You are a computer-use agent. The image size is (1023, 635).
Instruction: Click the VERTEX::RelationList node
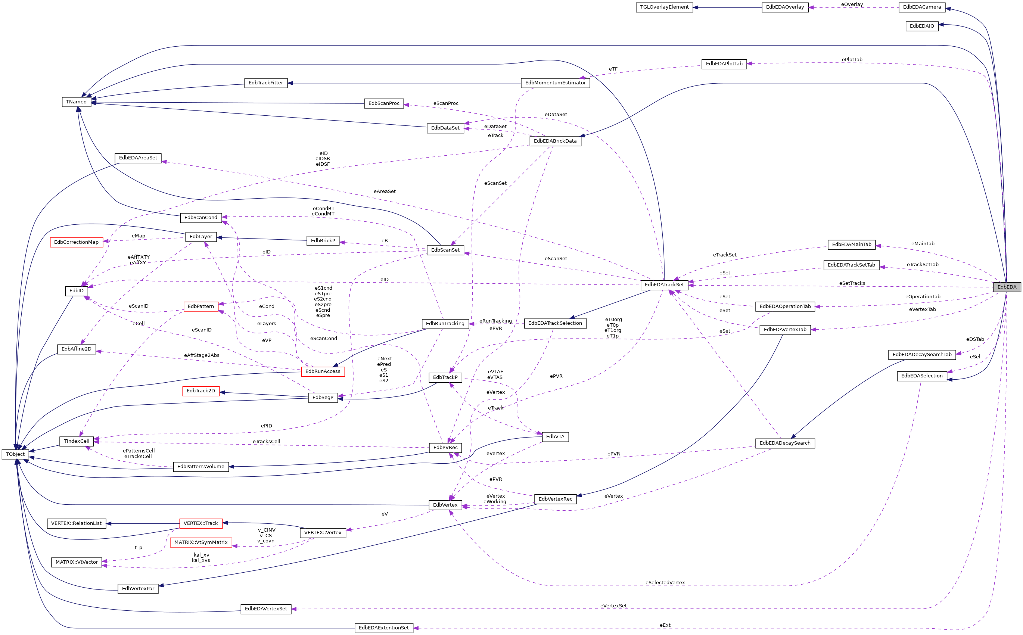click(x=77, y=524)
